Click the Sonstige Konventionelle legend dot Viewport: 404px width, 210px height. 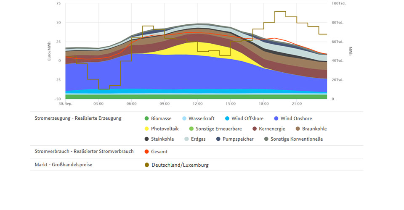coord(266,139)
